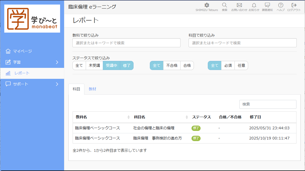Click the table search input field
This screenshot has width=305, height=171.
coord(268,104)
